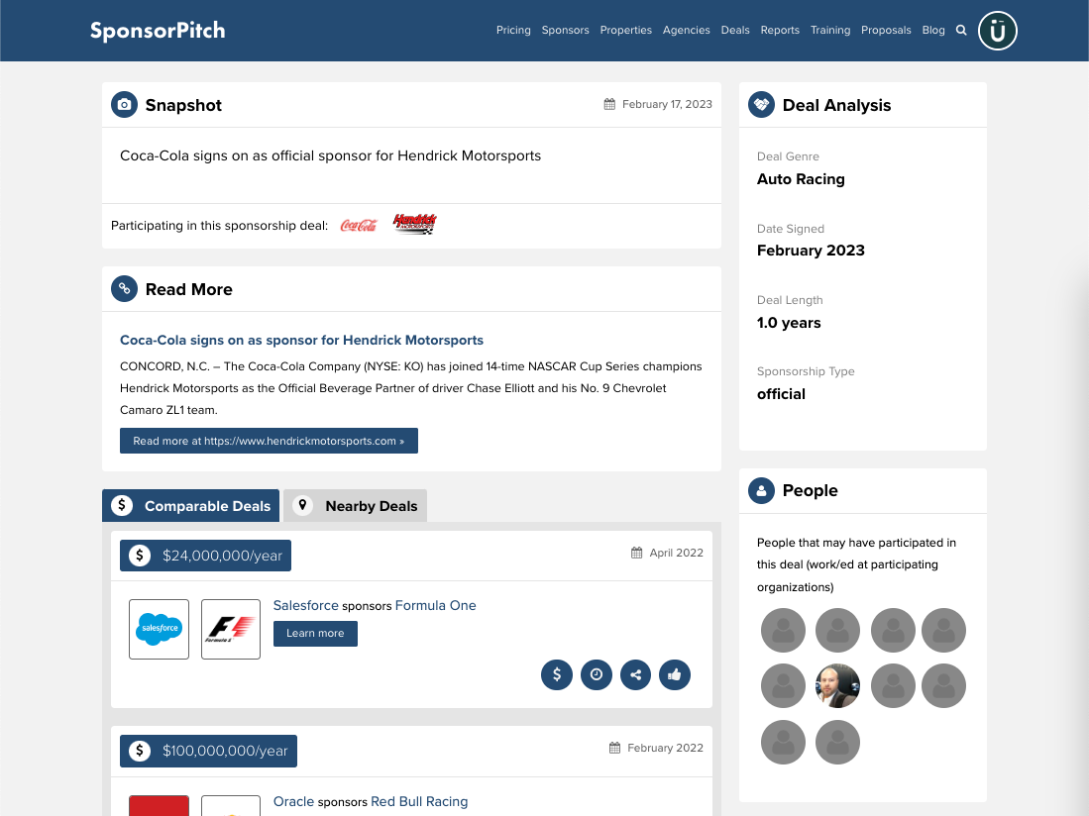The height and width of the screenshot is (816, 1089).
Task: Select the official sponsorship type value
Action: [782, 394]
